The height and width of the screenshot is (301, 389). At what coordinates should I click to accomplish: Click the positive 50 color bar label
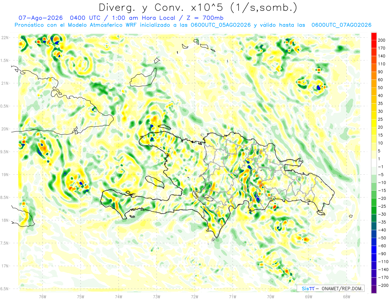pos(381,88)
